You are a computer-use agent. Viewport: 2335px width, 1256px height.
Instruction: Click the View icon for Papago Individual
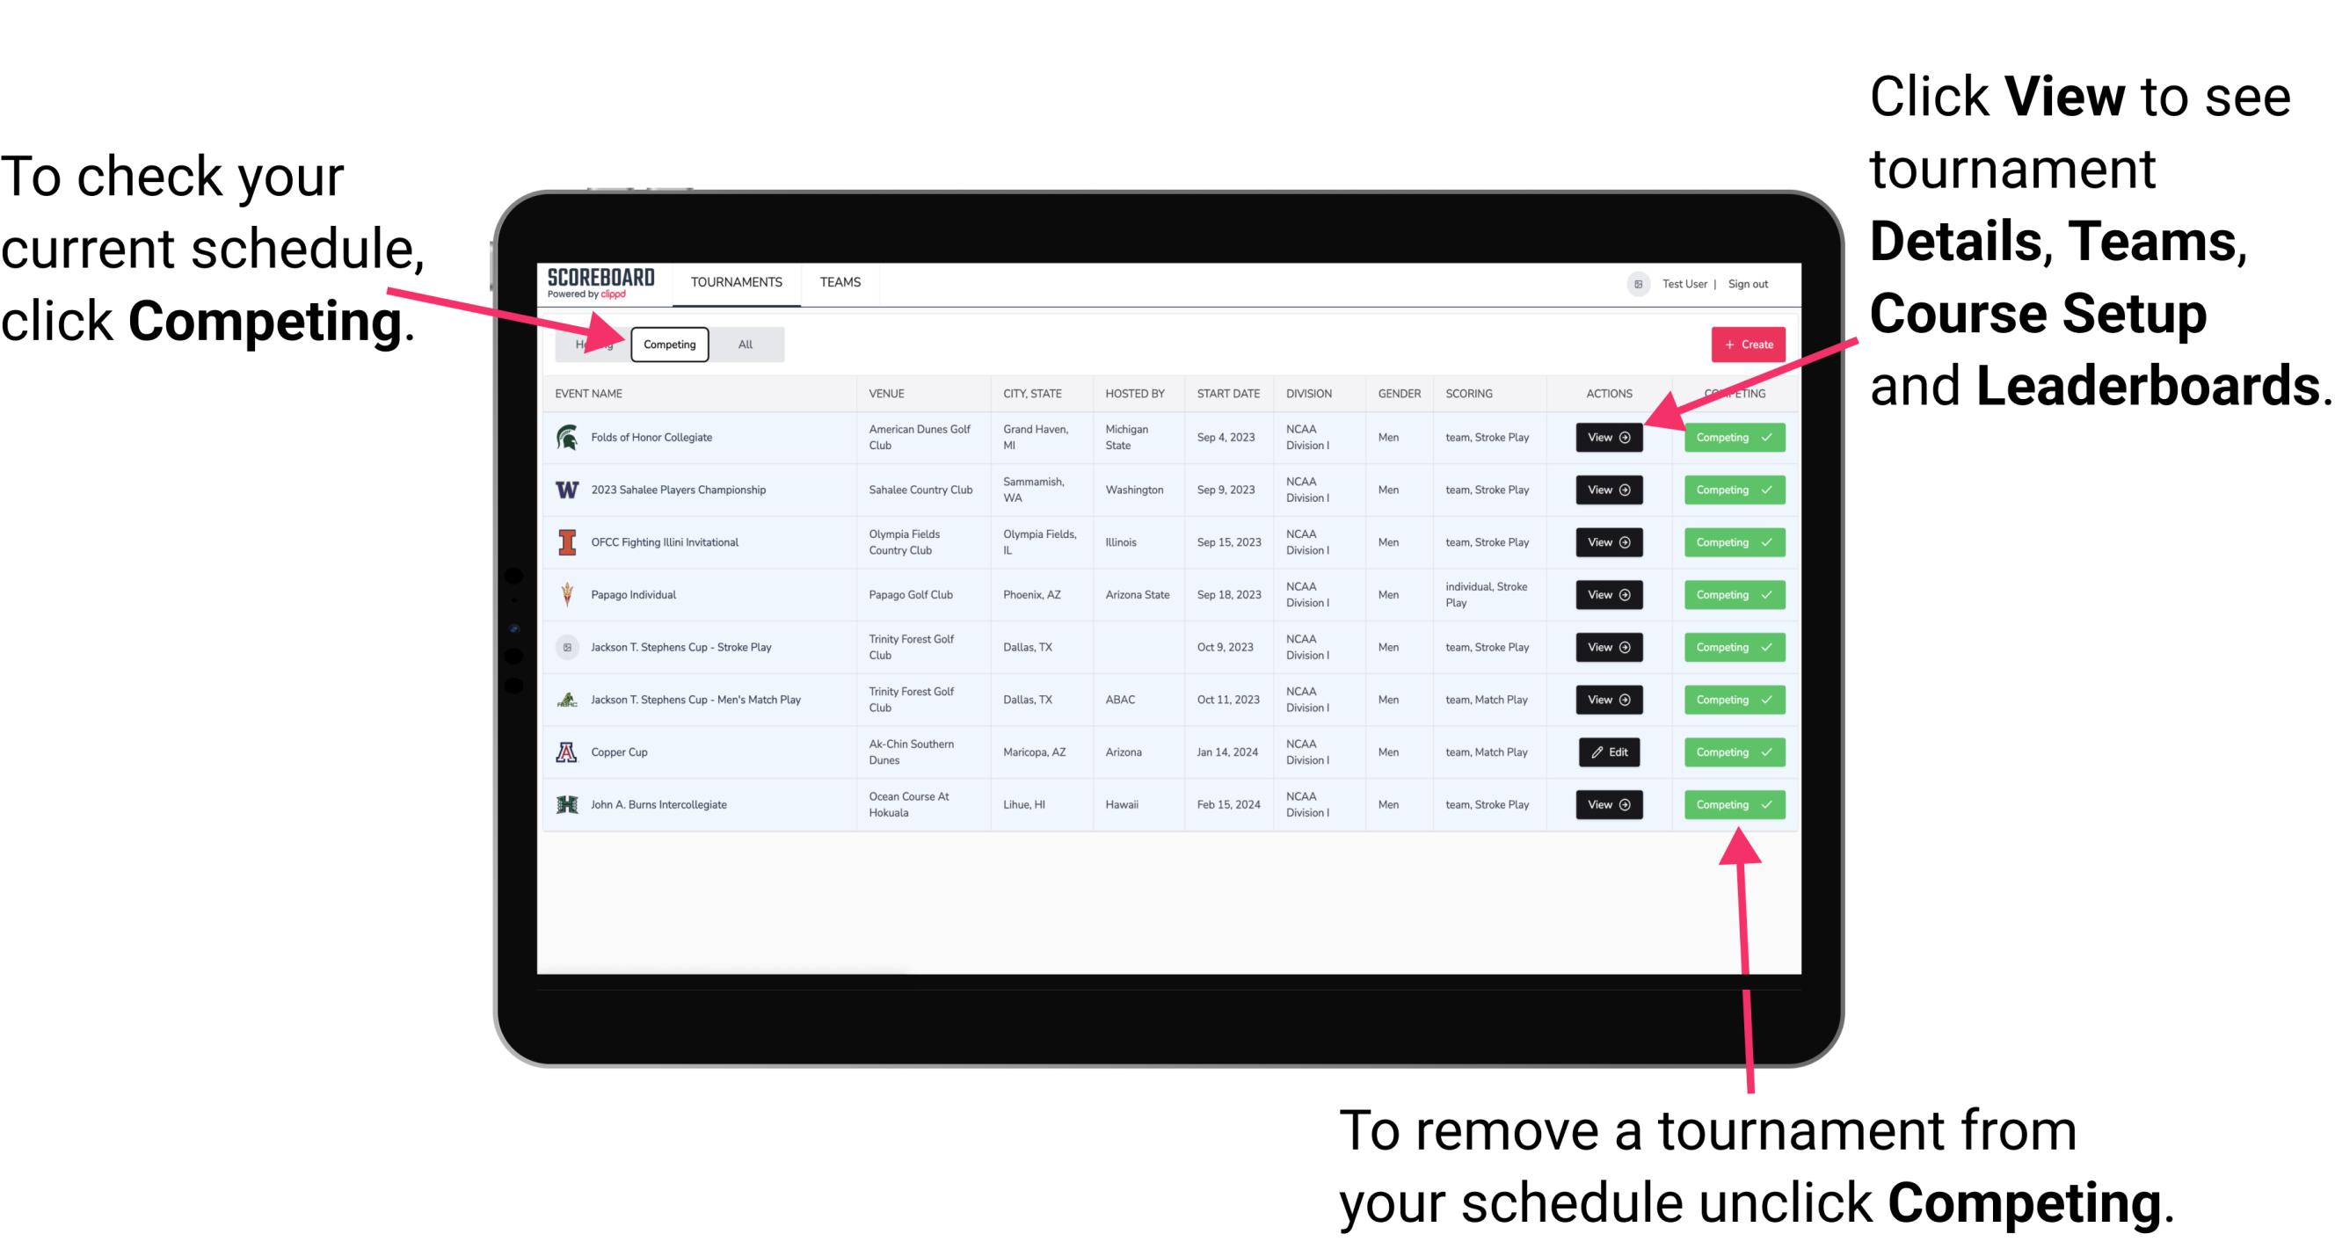coord(1608,594)
